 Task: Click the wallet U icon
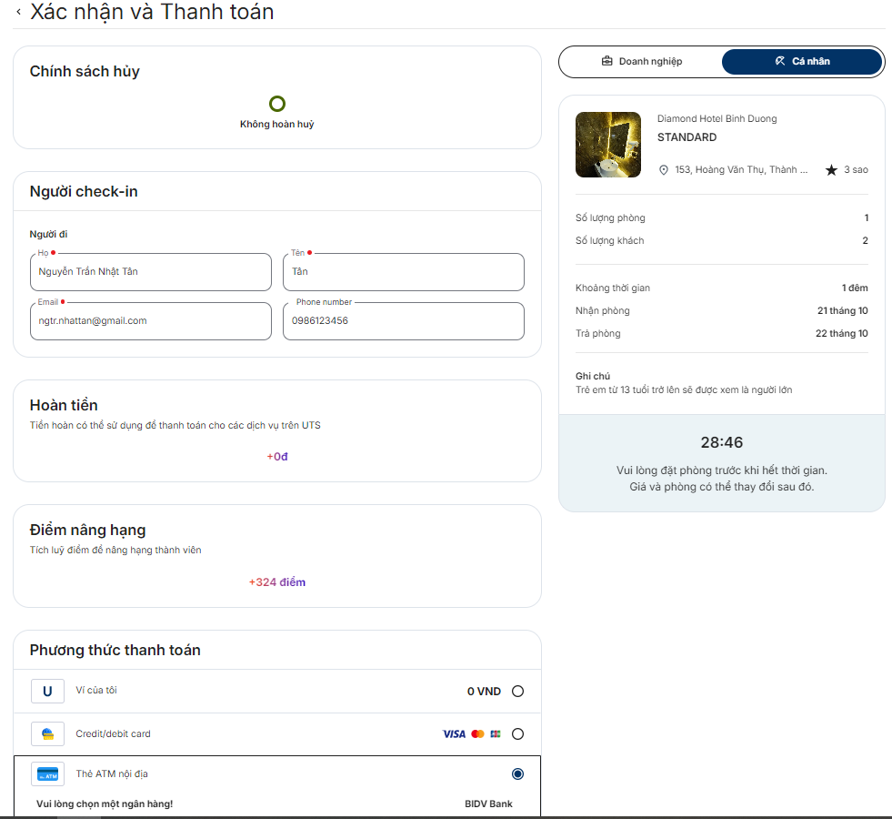click(x=47, y=692)
